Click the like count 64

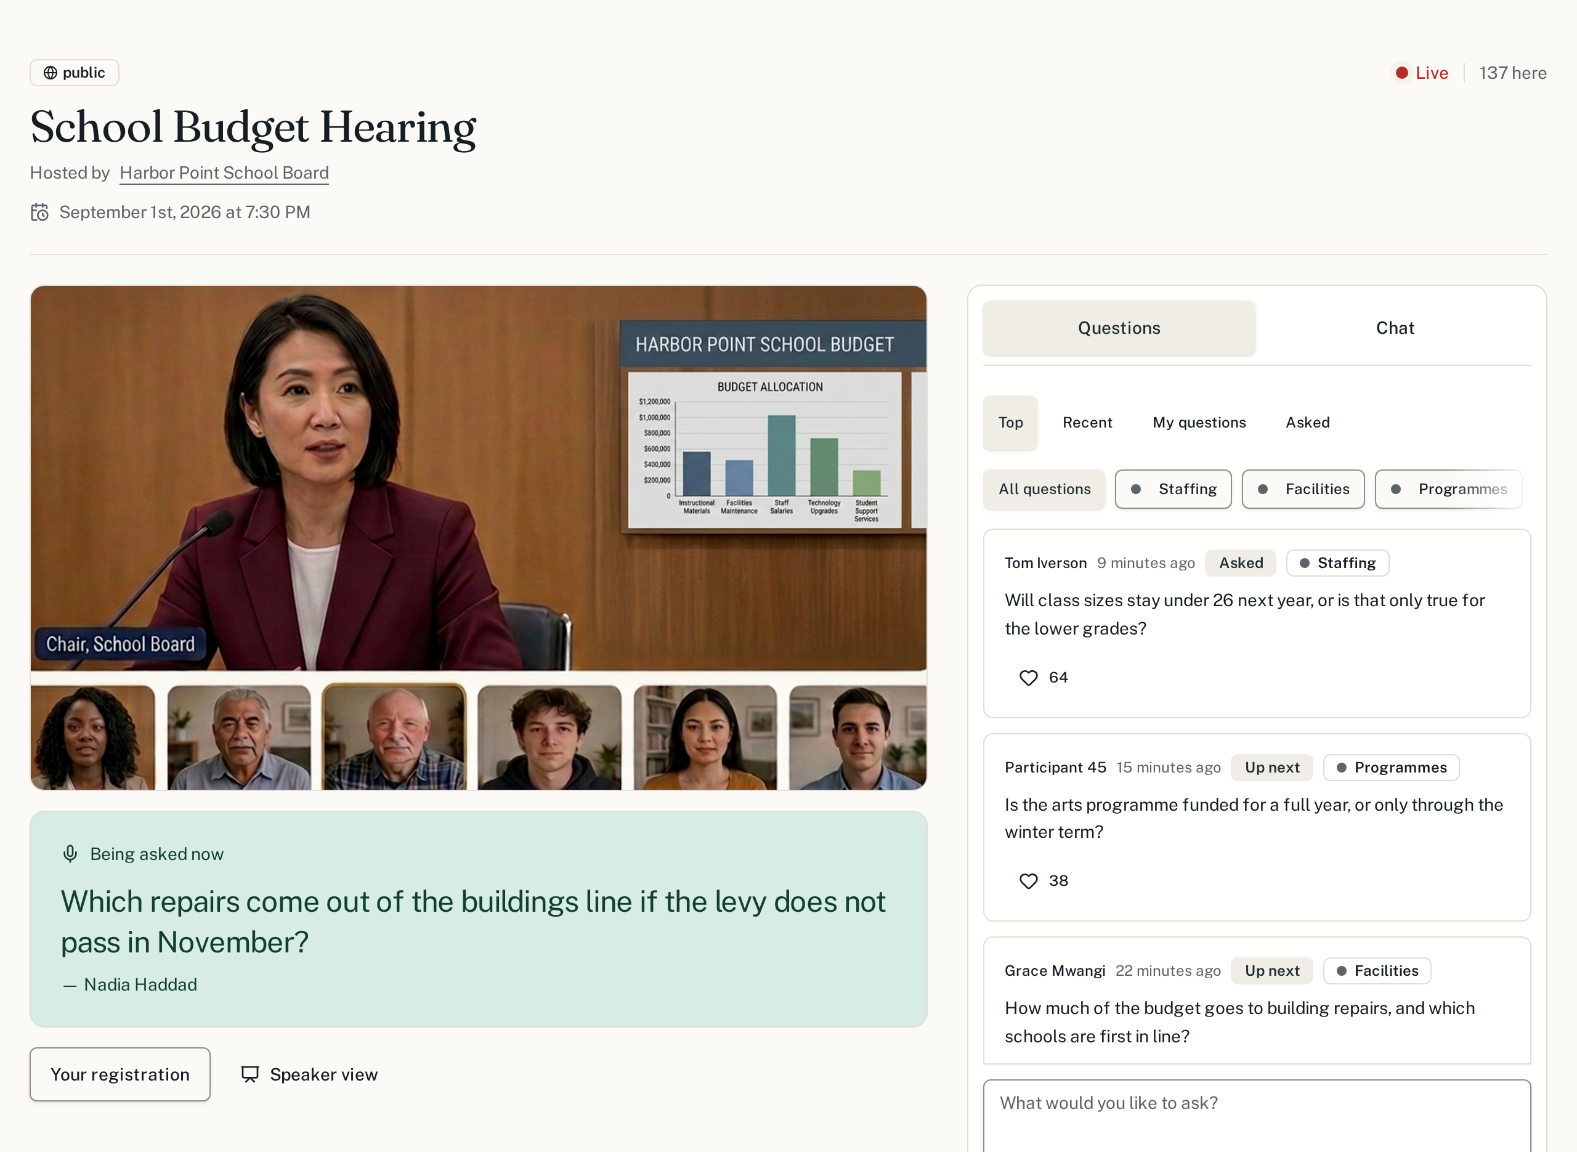[1058, 677]
